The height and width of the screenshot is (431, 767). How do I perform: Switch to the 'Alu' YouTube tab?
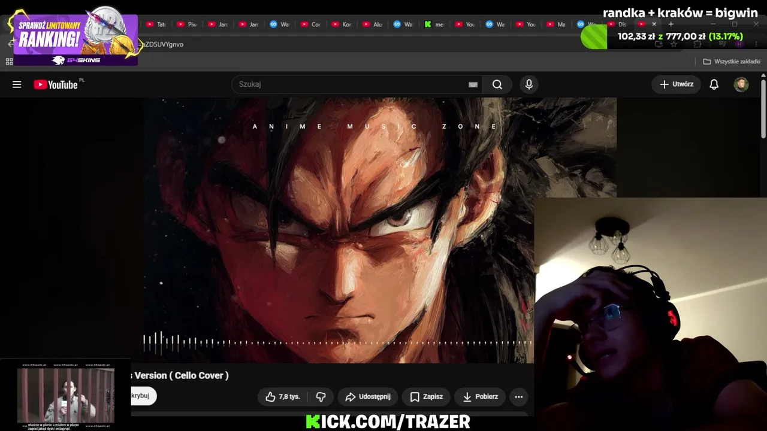(x=373, y=25)
